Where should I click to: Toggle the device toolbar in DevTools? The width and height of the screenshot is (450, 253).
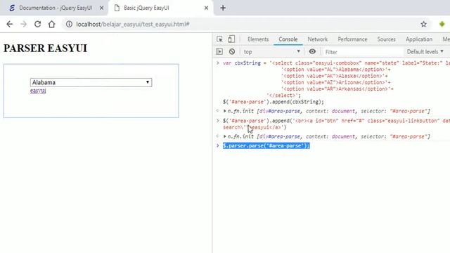pos(231,39)
